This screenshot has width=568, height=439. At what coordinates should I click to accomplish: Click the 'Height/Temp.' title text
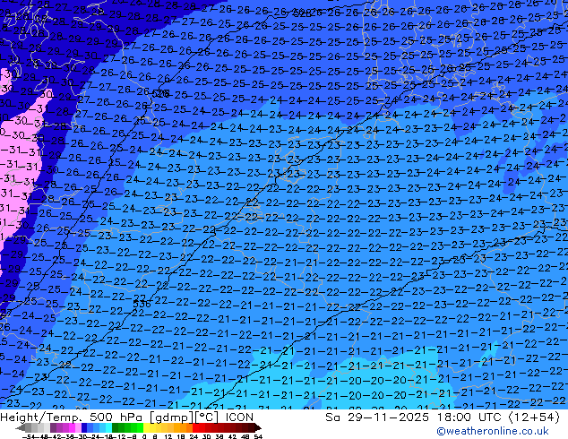point(41,417)
